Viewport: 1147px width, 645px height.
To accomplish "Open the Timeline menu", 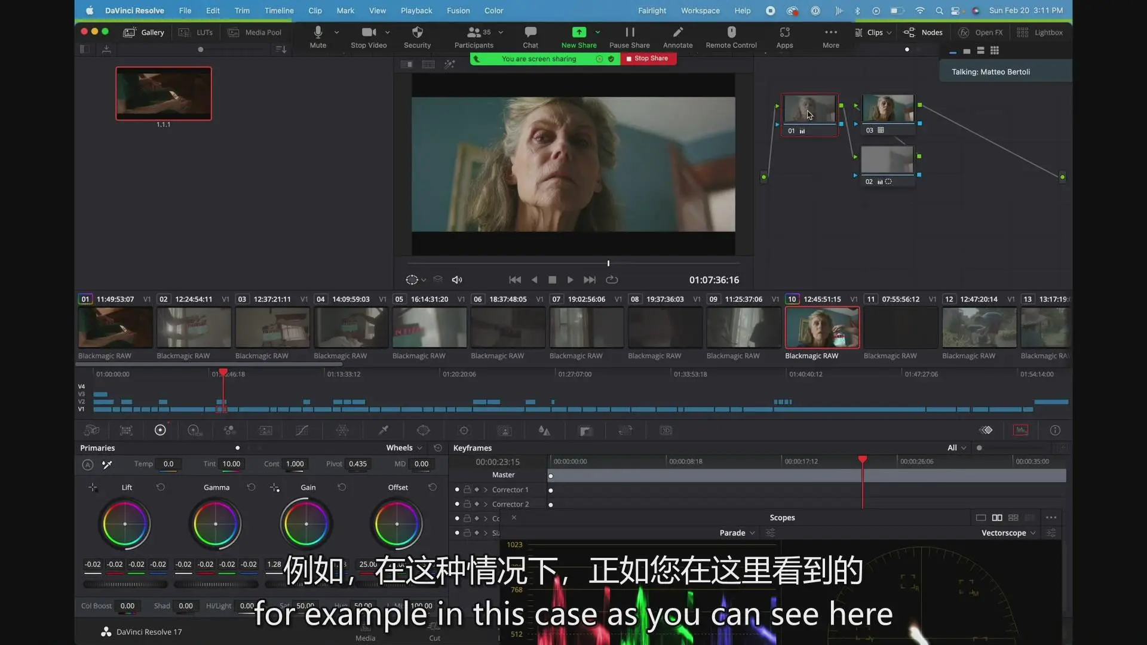I will tap(279, 10).
